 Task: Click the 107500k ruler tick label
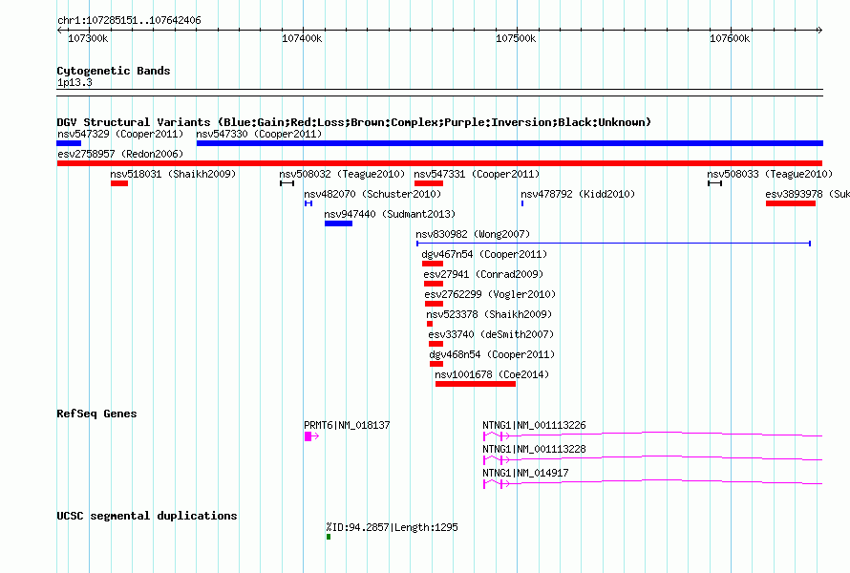coord(516,39)
